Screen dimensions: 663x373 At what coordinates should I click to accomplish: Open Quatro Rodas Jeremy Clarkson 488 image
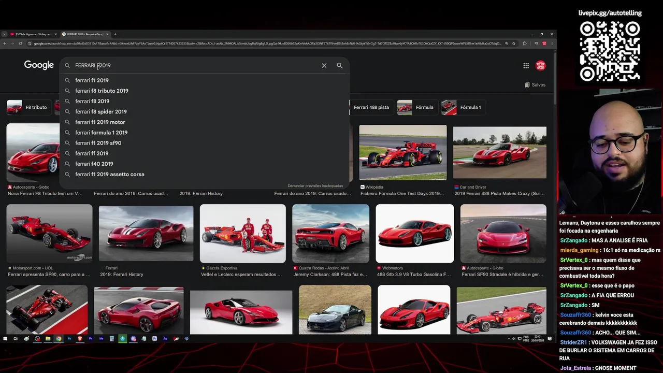point(330,233)
